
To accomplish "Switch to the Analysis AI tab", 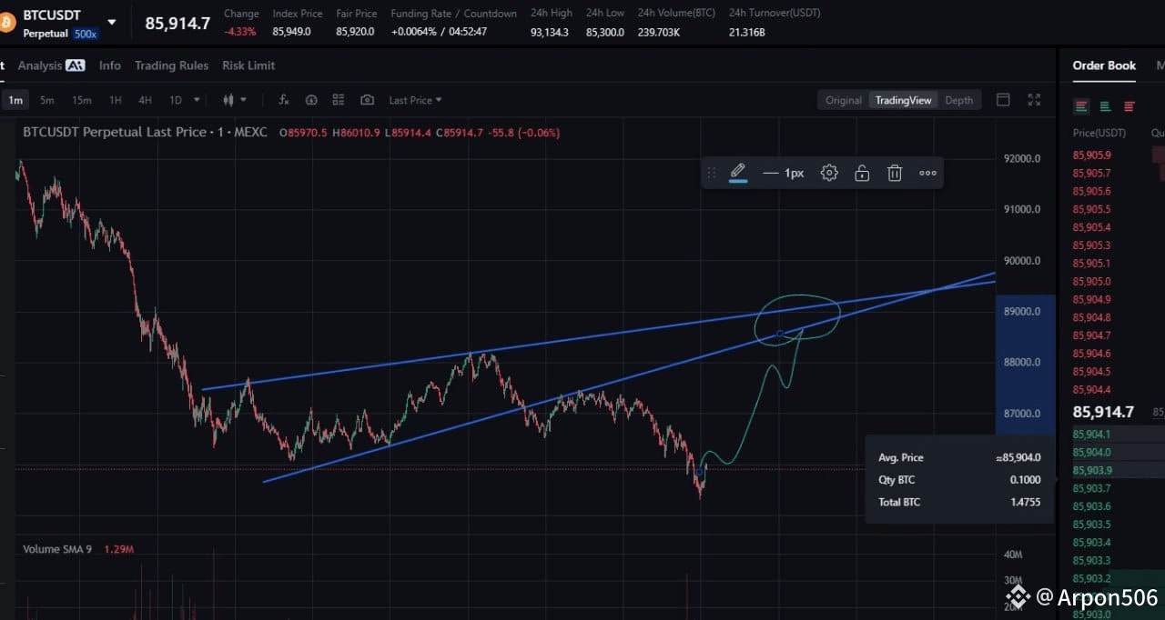I will [51, 65].
